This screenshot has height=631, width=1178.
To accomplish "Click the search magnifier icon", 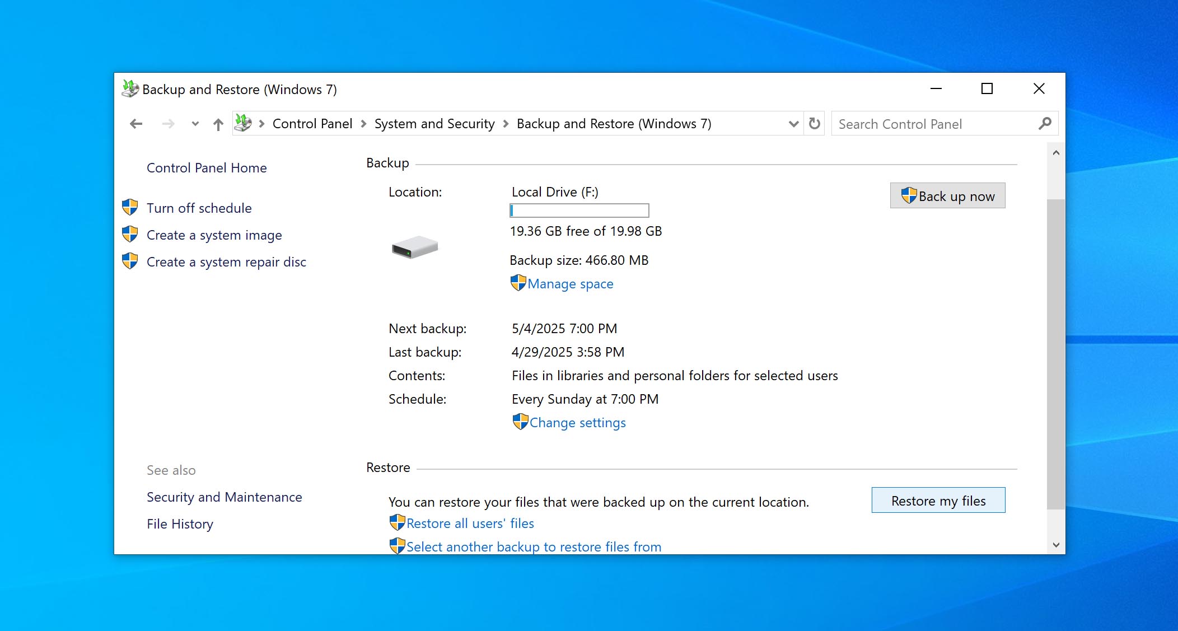I will click(1045, 124).
